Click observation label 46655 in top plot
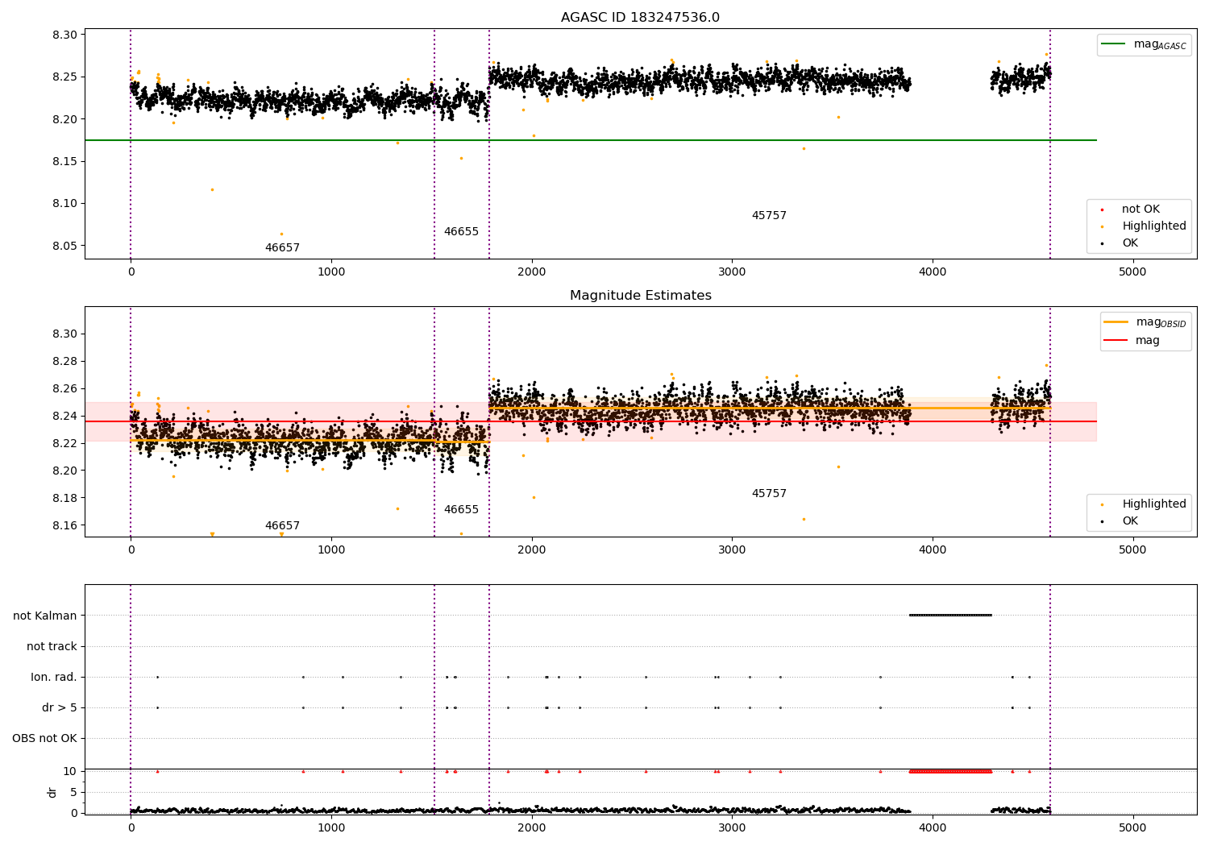The height and width of the screenshot is (846, 1209). (x=461, y=232)
